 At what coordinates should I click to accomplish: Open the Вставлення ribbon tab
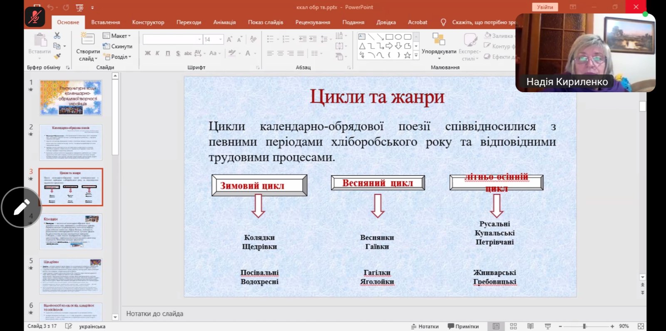point(105,22)
